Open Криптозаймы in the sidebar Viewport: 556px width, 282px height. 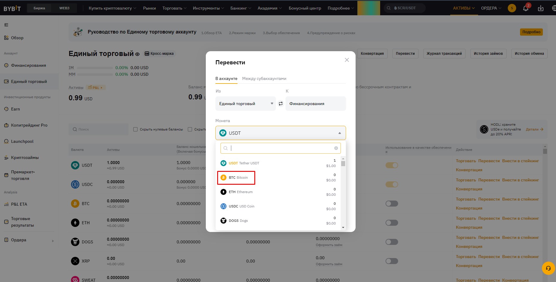(25, 157)
